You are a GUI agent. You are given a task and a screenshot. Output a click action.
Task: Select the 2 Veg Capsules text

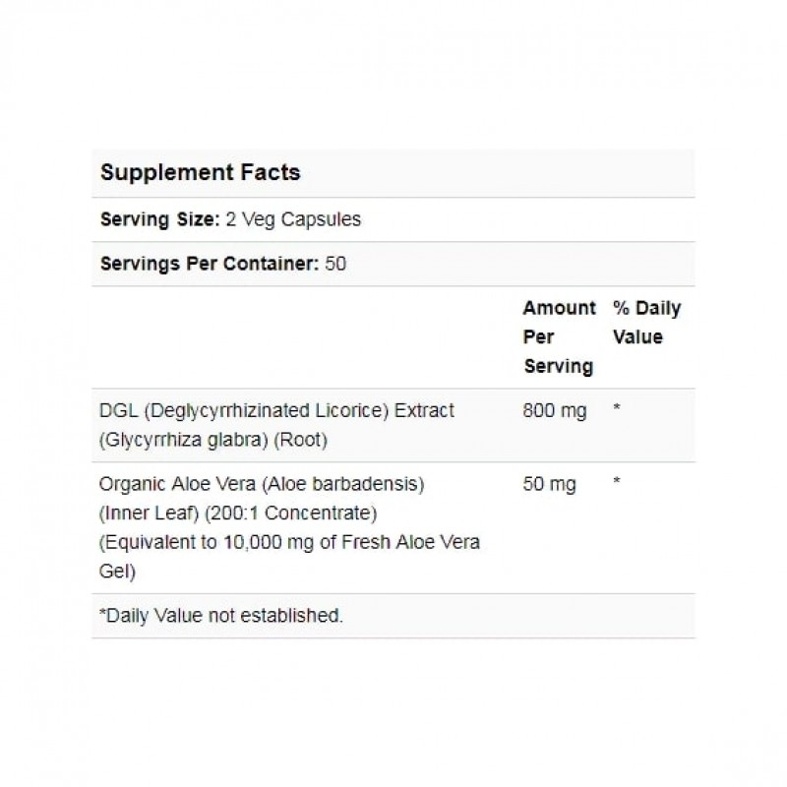(291, 219)
